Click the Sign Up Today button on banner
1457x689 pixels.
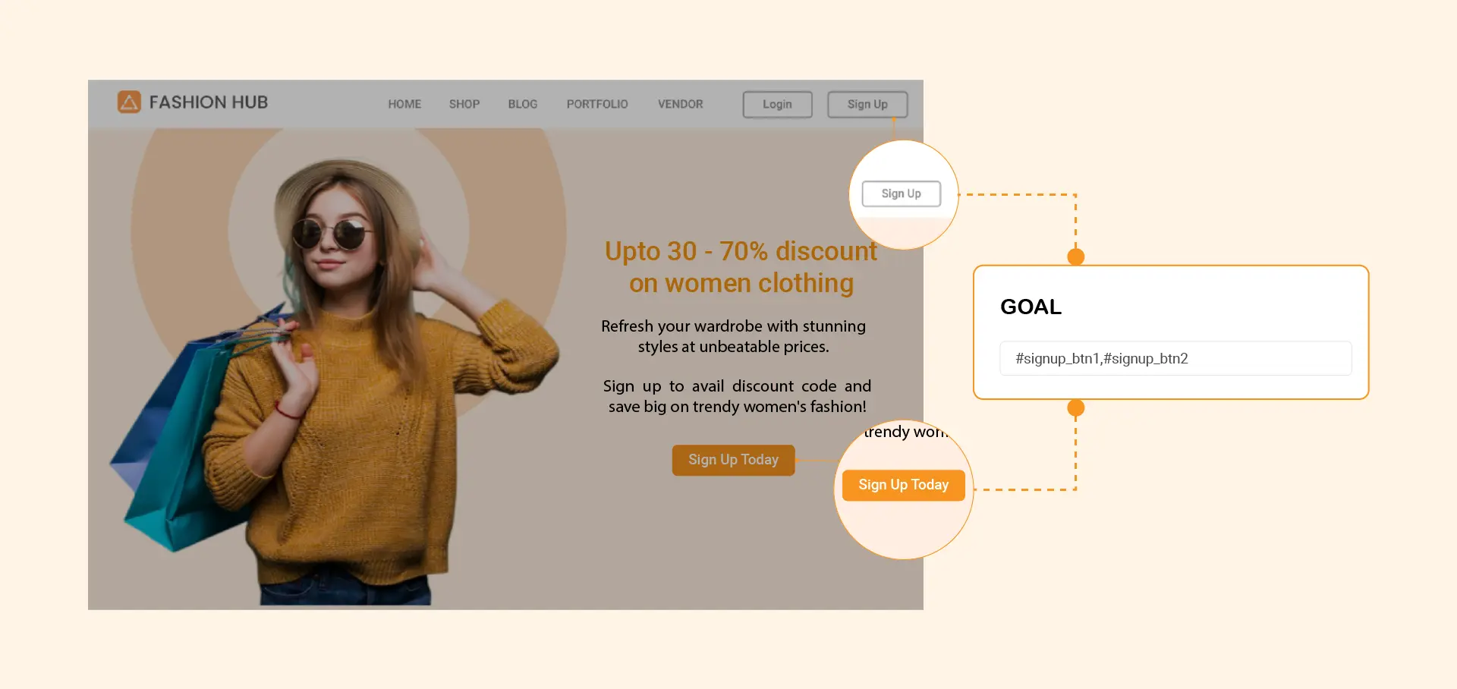733,460
